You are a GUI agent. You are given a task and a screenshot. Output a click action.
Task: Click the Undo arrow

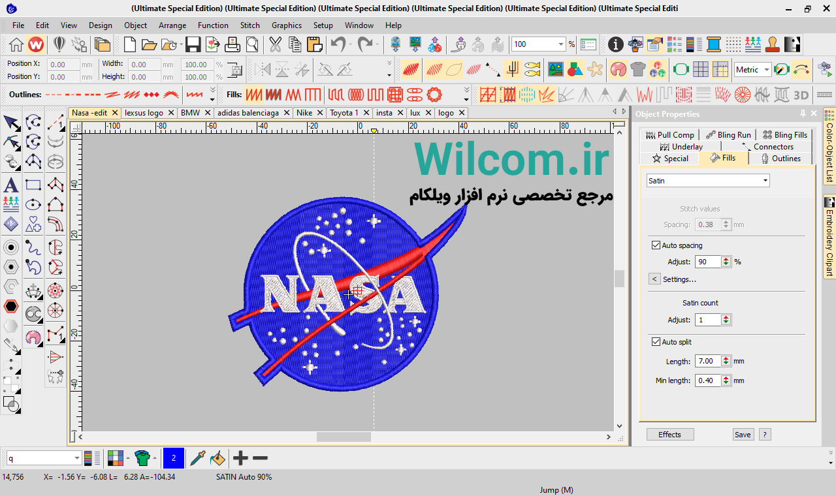point(338,44)
